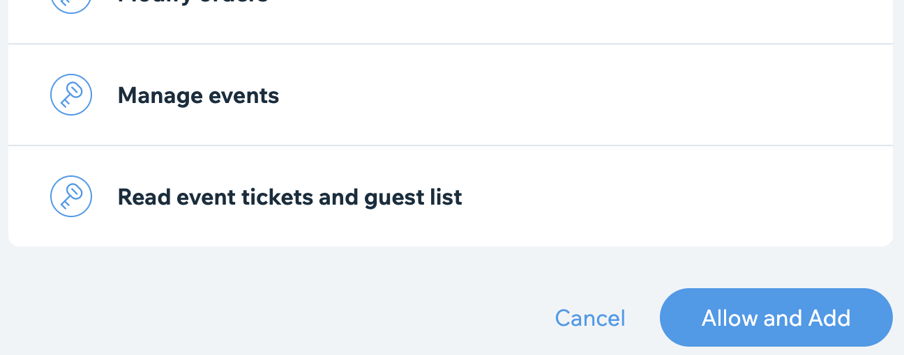Click "Read event" in the last permission row
The width and height of the screenshot is (904, 355).
click(176, 197)
